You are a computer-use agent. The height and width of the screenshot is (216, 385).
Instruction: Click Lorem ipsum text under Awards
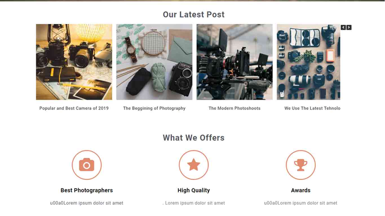point(301,203)
